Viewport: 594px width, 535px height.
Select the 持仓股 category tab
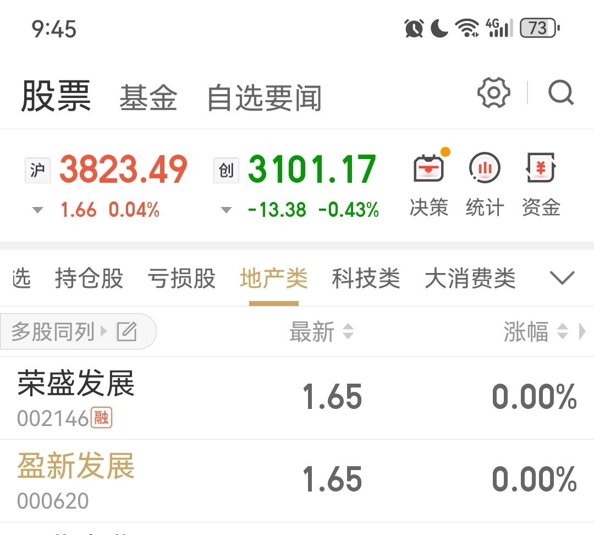89,279
